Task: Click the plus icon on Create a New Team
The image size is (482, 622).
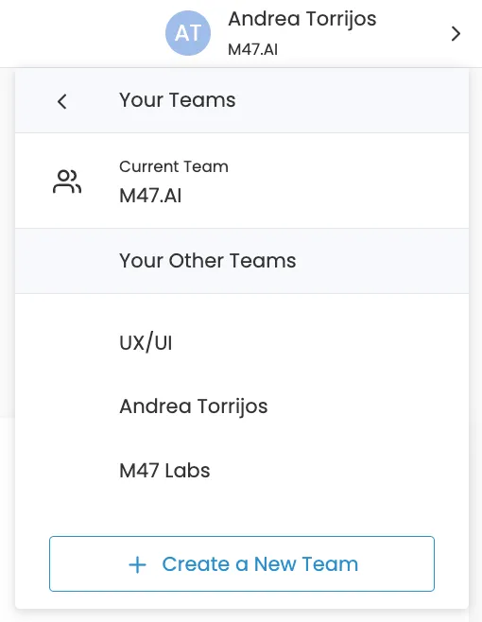Action: pos(138,564)
